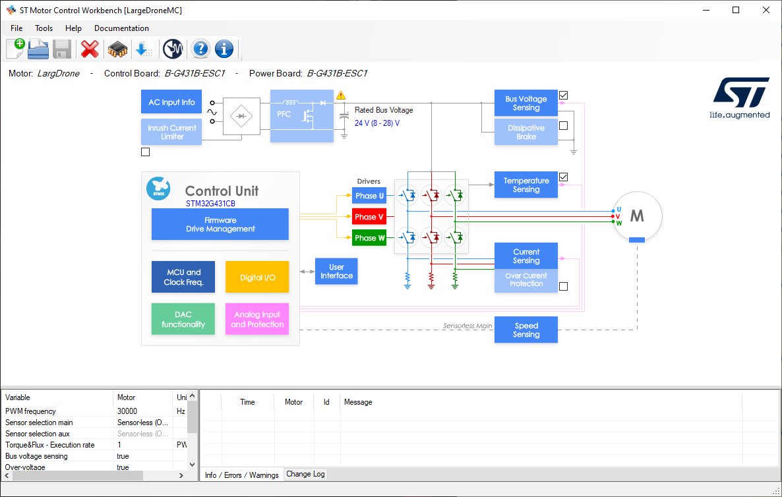The image size is (782, 497).
Task: Select the Torque&Flux - Execution rate row
Action: coord(95,445)
